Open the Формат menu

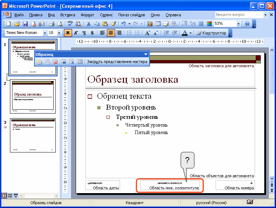click(87, 15)
